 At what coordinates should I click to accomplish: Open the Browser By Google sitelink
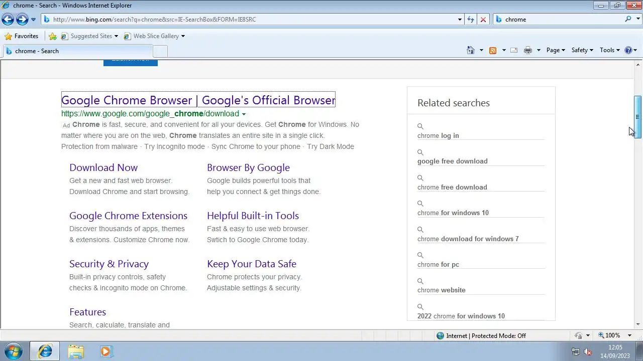click(248, 167)
